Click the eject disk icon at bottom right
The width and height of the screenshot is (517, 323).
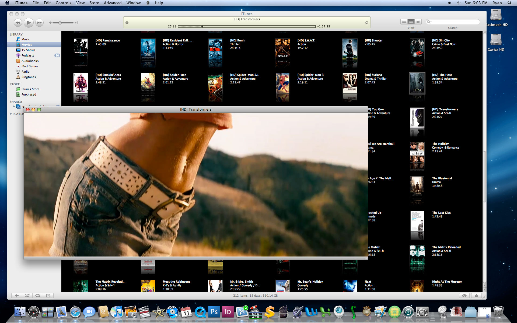477,296
